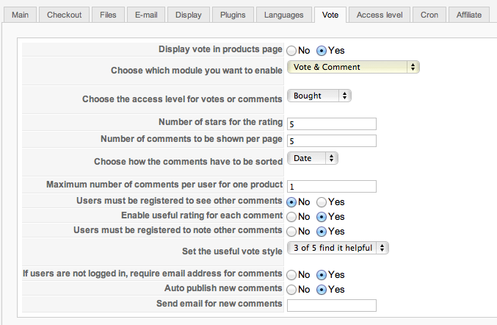Open the Date comment sorting dropdown
The height and width of the screenshot is (325, 497).
click(x=313, y=157)
